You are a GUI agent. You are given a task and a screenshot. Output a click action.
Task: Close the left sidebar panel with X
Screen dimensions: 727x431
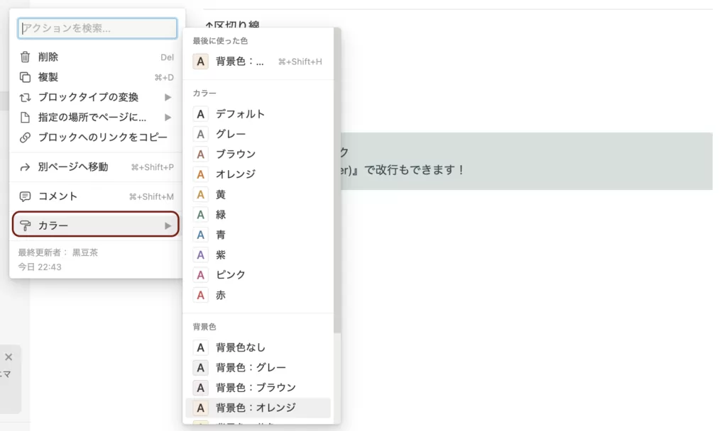9,357
